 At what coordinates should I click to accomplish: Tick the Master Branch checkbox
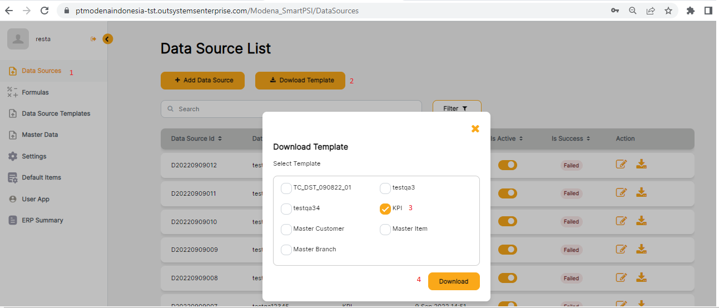(x=286, y=250)
